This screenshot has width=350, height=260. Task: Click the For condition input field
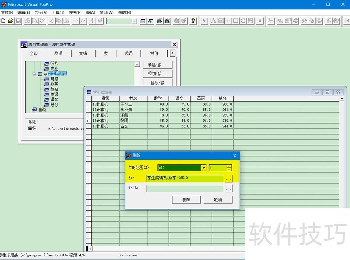pos(185,178)
